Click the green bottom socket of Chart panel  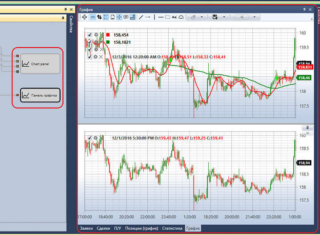[17, 72]
